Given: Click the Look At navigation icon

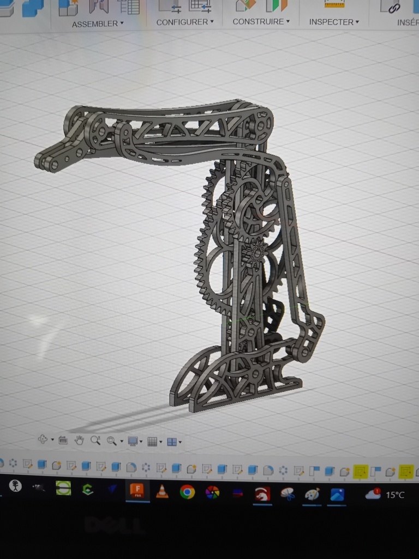Looking at the screenshot, I should coord(63,441).
